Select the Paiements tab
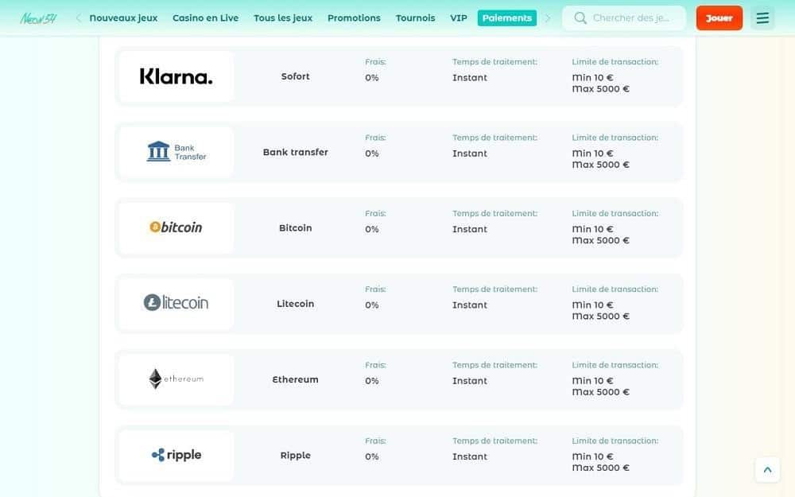The width and height of the screenshot is (795, 497). [x=507, y=18]
